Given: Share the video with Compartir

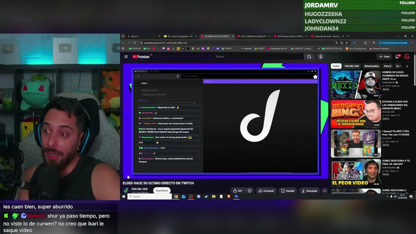Looking at the screenshot, I should tap(266, 191).
